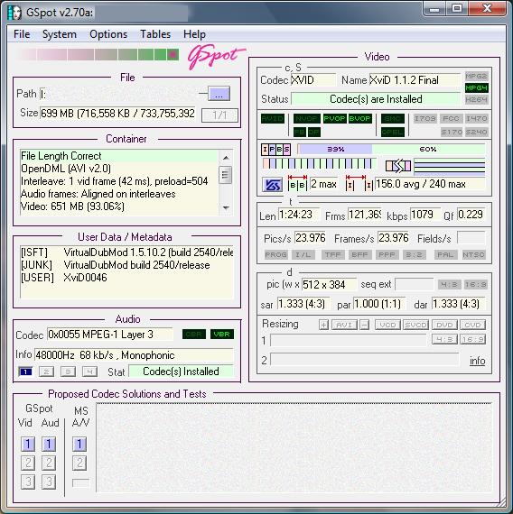Viewport: 513px width, 514px height.
Task: Select audio stream 4 button
Action: pyautogui.click(x=89, y=372)
